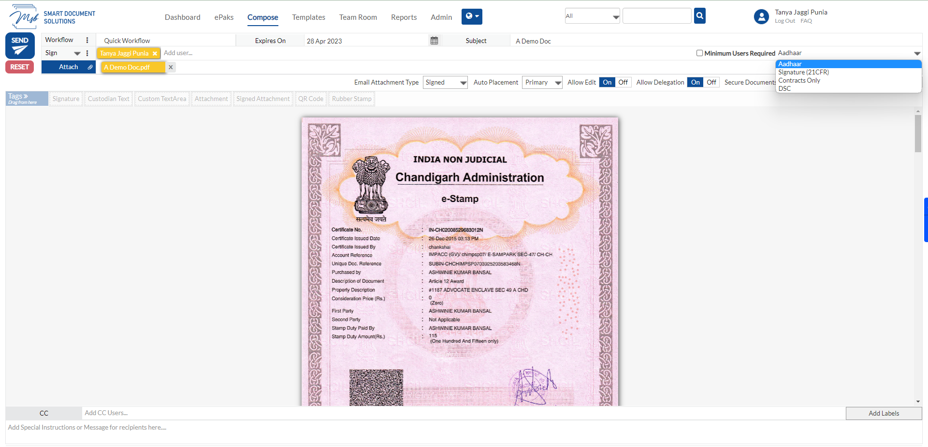
Task: Remove attached A Demo Doc.pdf file
Action: (x=171, y=67)
